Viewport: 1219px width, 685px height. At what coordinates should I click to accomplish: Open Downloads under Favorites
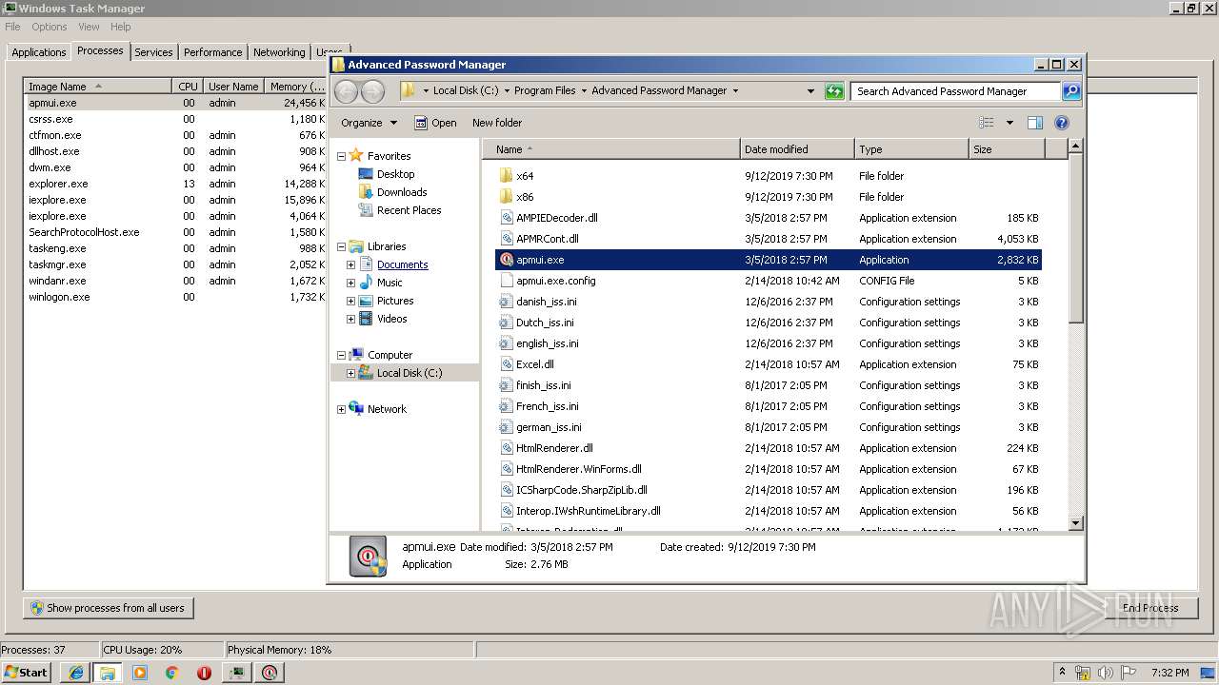coord(402,192)
